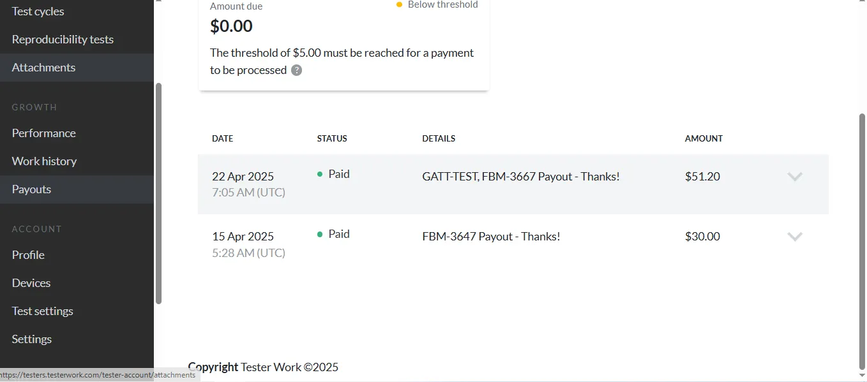Click the green Paid dot for 22 Apr

click(x=319, y=173)
